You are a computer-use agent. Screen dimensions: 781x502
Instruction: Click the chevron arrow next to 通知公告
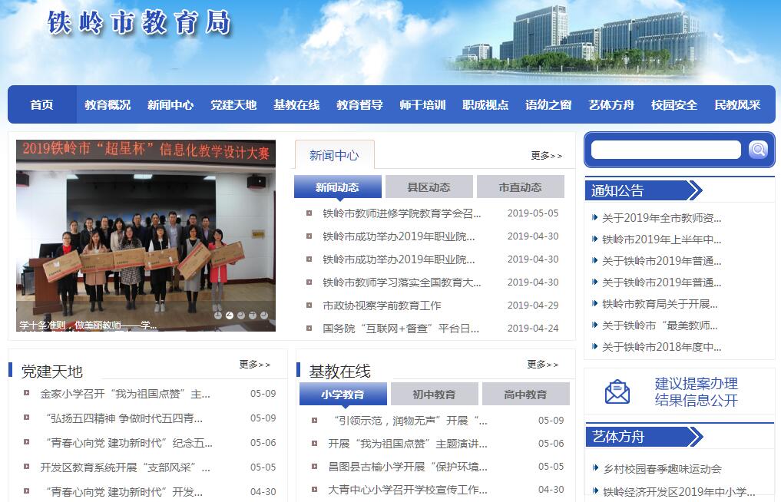[695, 190]
